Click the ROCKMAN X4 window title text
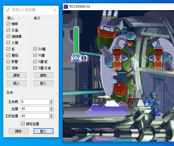 [x=79, y=7]
